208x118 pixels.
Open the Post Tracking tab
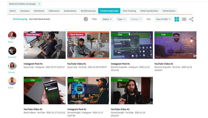click(x=129, y=11)
